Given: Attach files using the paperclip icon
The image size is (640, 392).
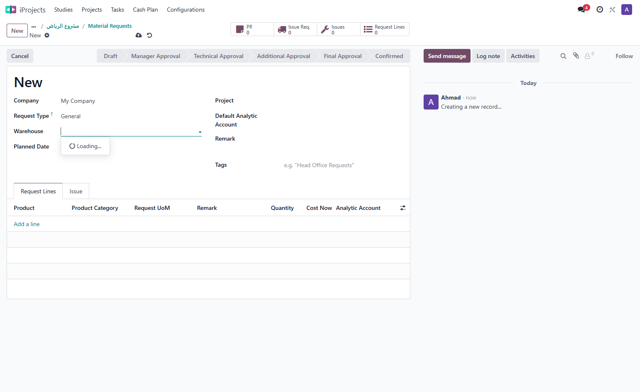Looking at the screenshot, I should 576,56.
